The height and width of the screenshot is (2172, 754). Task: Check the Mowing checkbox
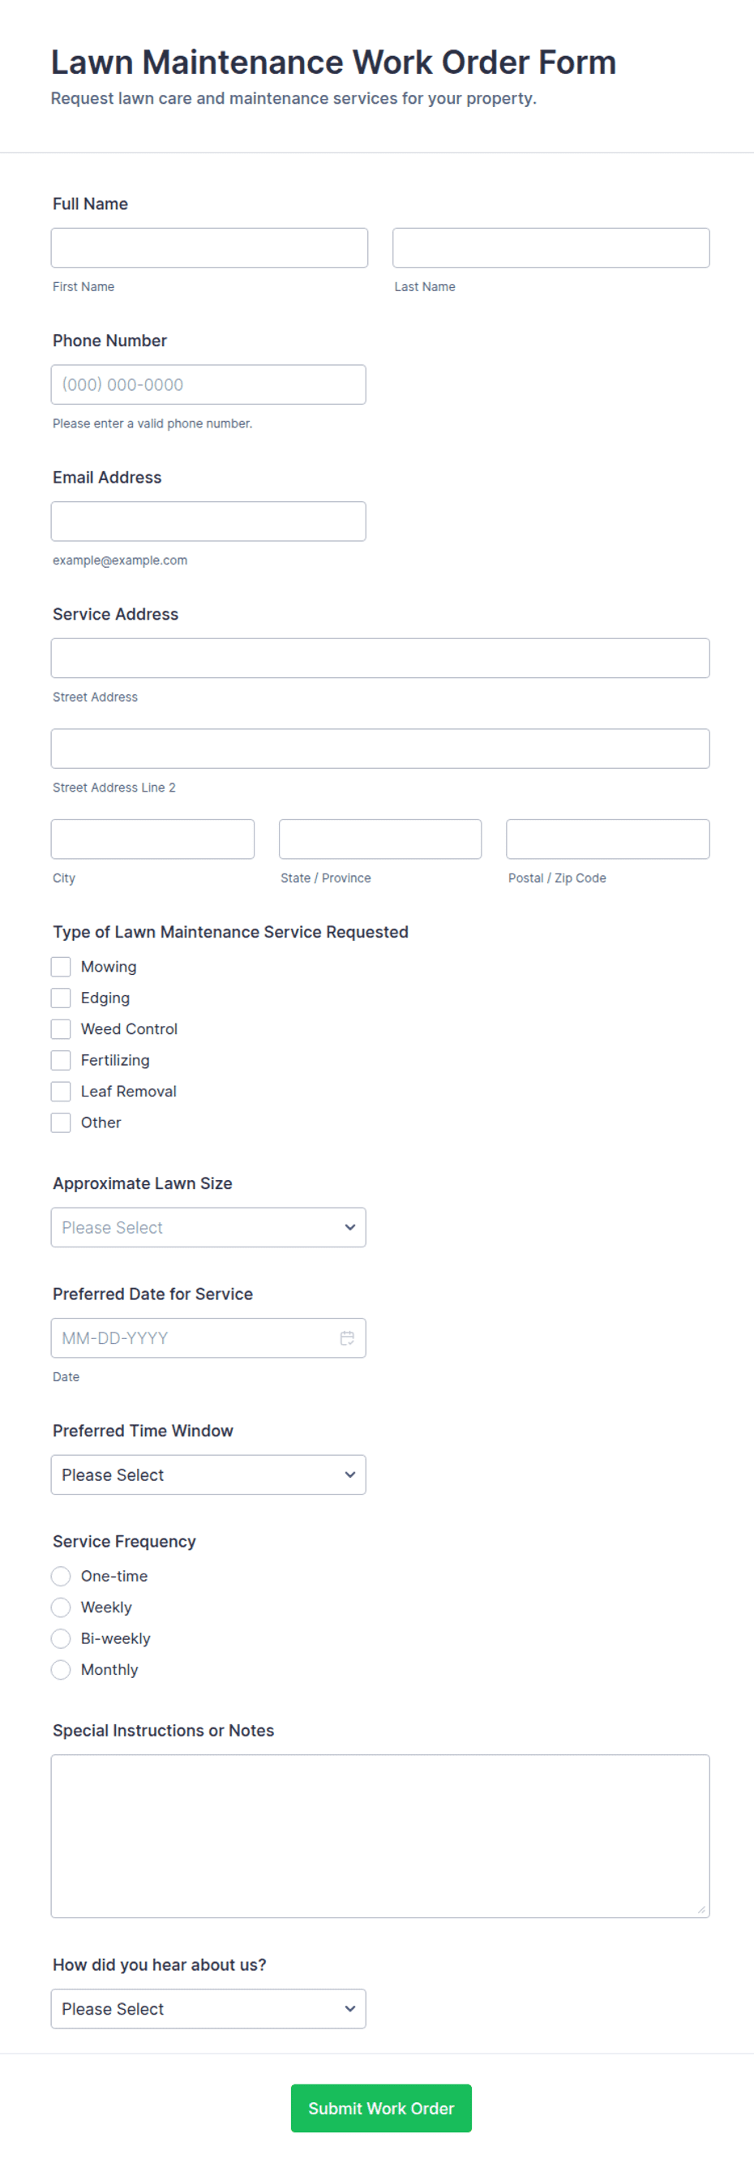point(61,966)
